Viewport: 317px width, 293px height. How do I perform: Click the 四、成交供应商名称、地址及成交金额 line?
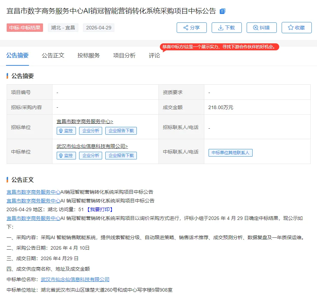coord(48,269)
